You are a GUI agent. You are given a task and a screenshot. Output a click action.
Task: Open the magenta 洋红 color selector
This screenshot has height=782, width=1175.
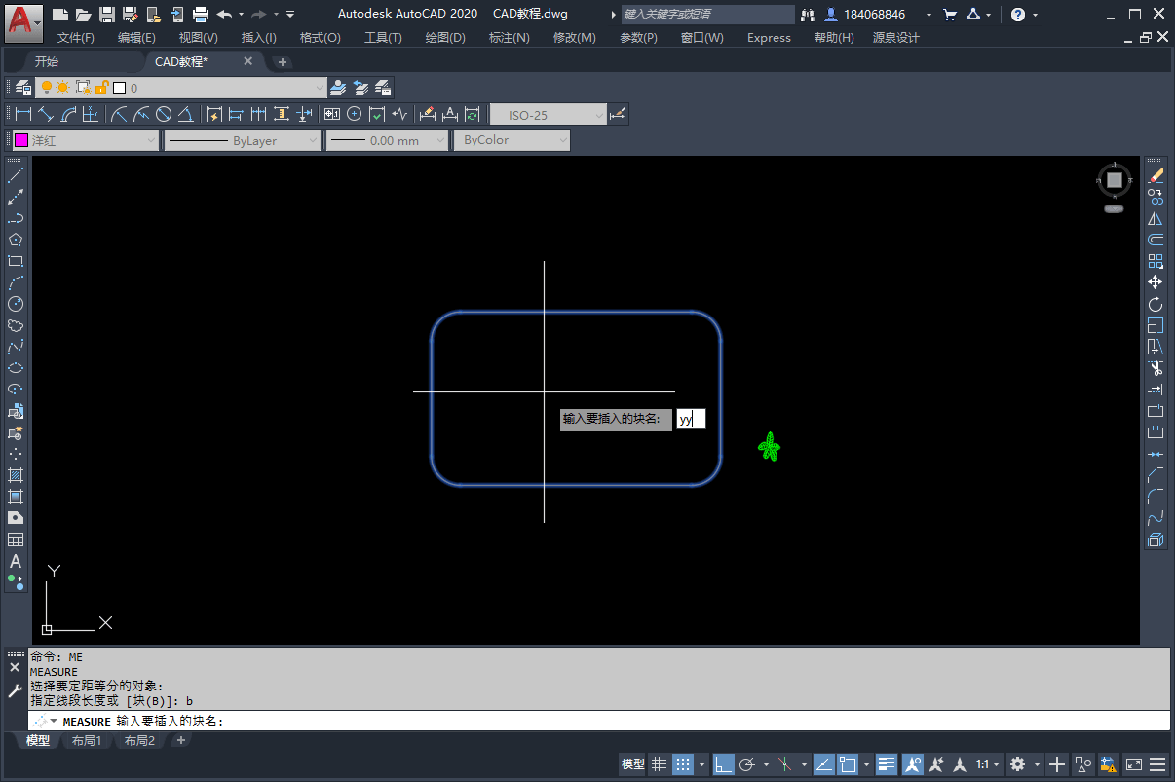85,140
